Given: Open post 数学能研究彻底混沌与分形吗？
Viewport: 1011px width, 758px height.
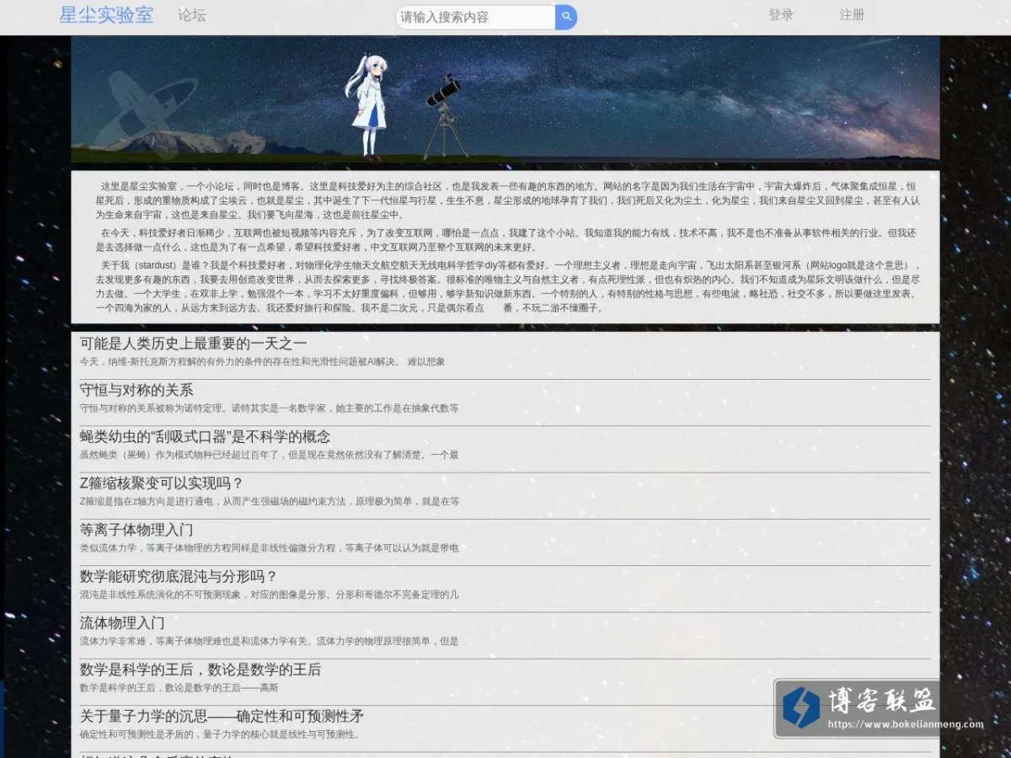Looking at the screenshot, I should (x=179, y=576).
